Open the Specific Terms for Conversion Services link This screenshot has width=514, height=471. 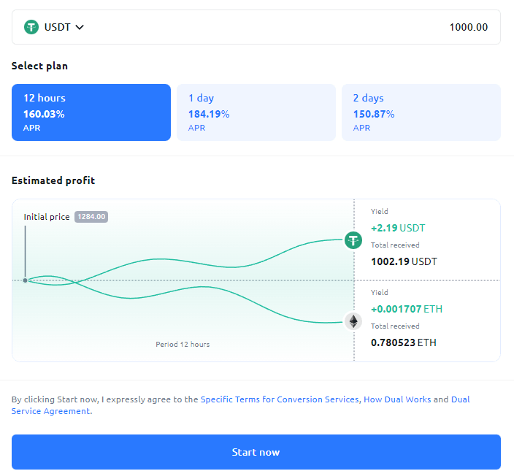(280, 399)
